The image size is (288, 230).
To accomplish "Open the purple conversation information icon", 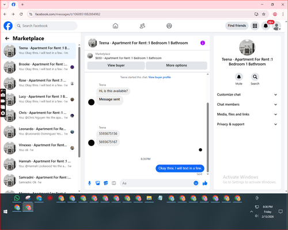I will [203, 43].
